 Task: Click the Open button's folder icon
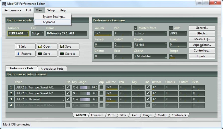(x=40, y=47)
